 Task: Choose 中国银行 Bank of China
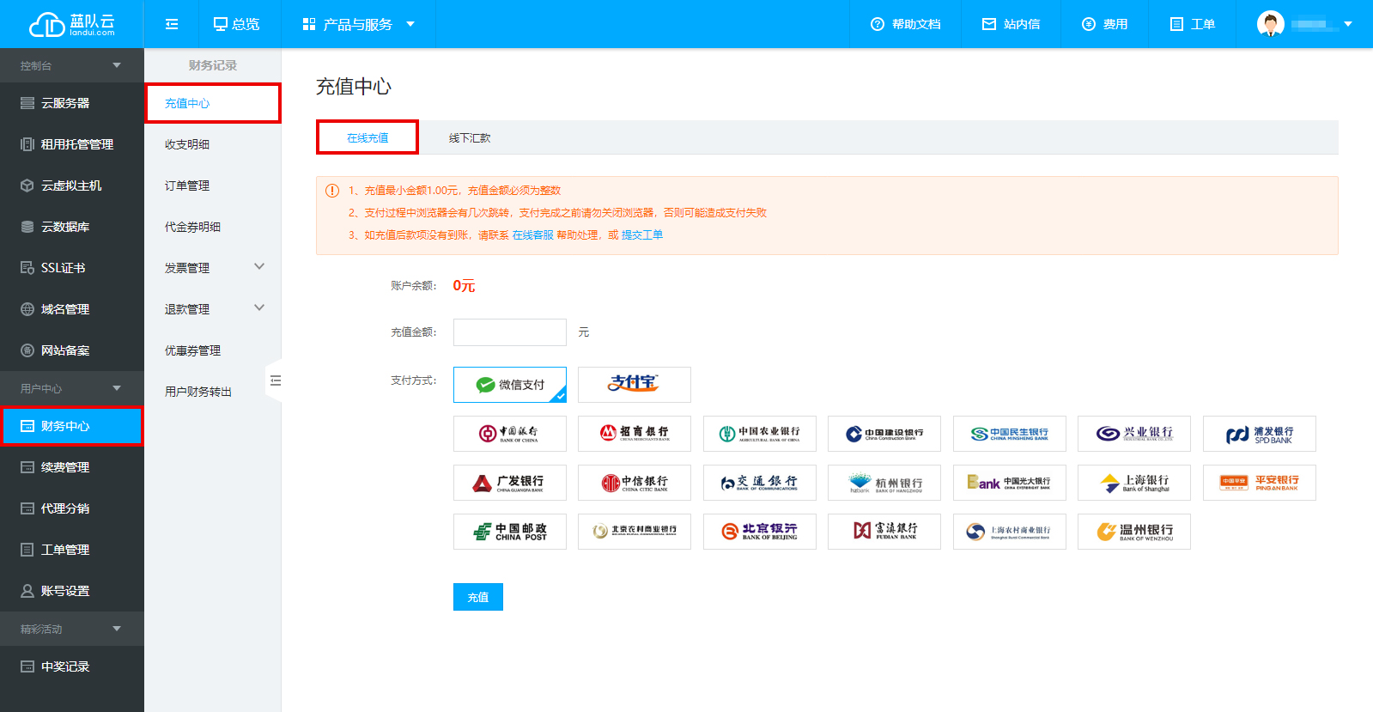click(510, 434)
